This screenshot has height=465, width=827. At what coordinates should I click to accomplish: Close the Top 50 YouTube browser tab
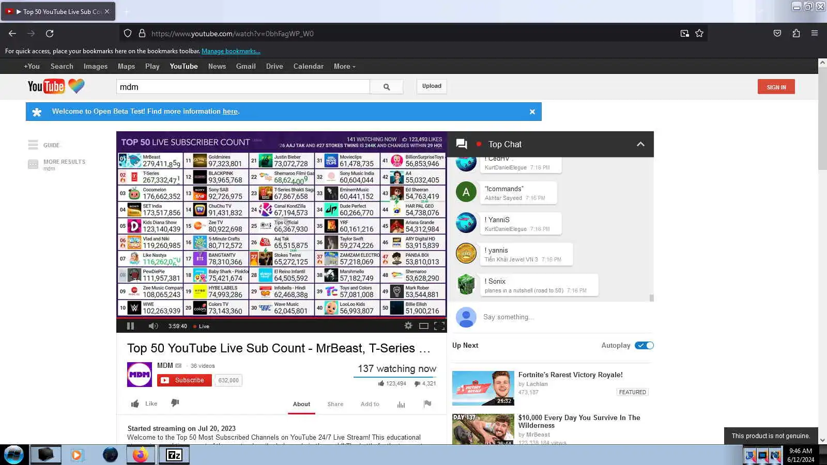click(x=107, y=11)
